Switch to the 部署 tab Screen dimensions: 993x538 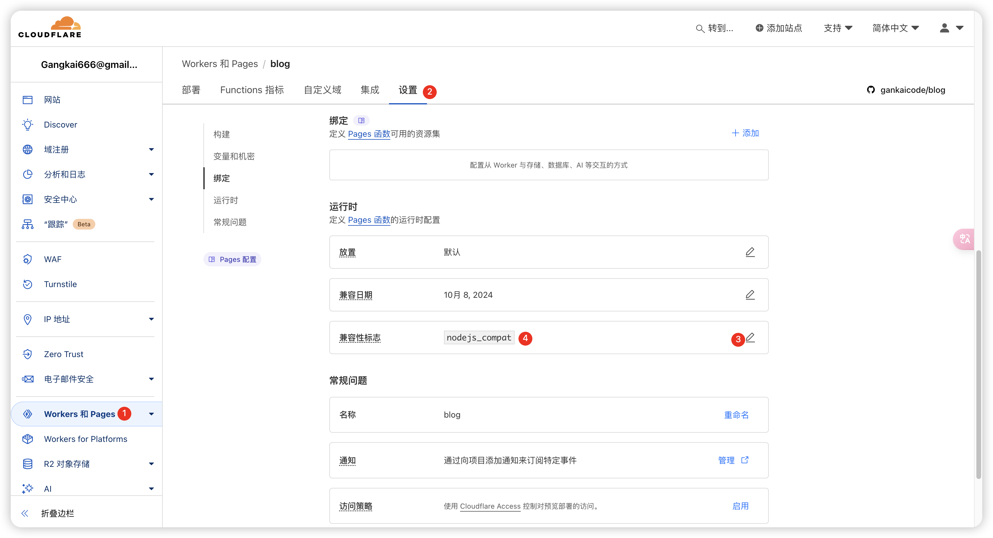[x=191, y=90]
